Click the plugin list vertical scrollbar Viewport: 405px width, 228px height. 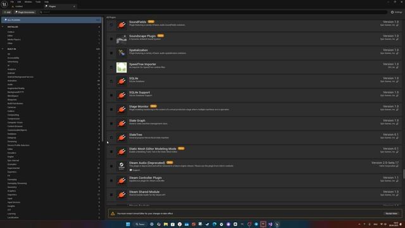[404, 174]
